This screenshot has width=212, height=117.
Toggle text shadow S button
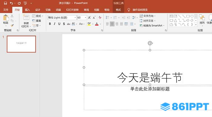[64, 24]
